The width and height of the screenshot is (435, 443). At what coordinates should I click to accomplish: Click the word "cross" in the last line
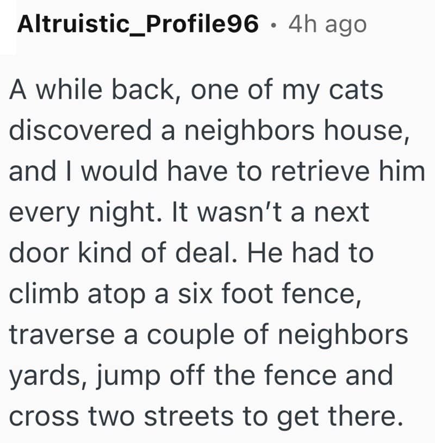coord(43,417)
